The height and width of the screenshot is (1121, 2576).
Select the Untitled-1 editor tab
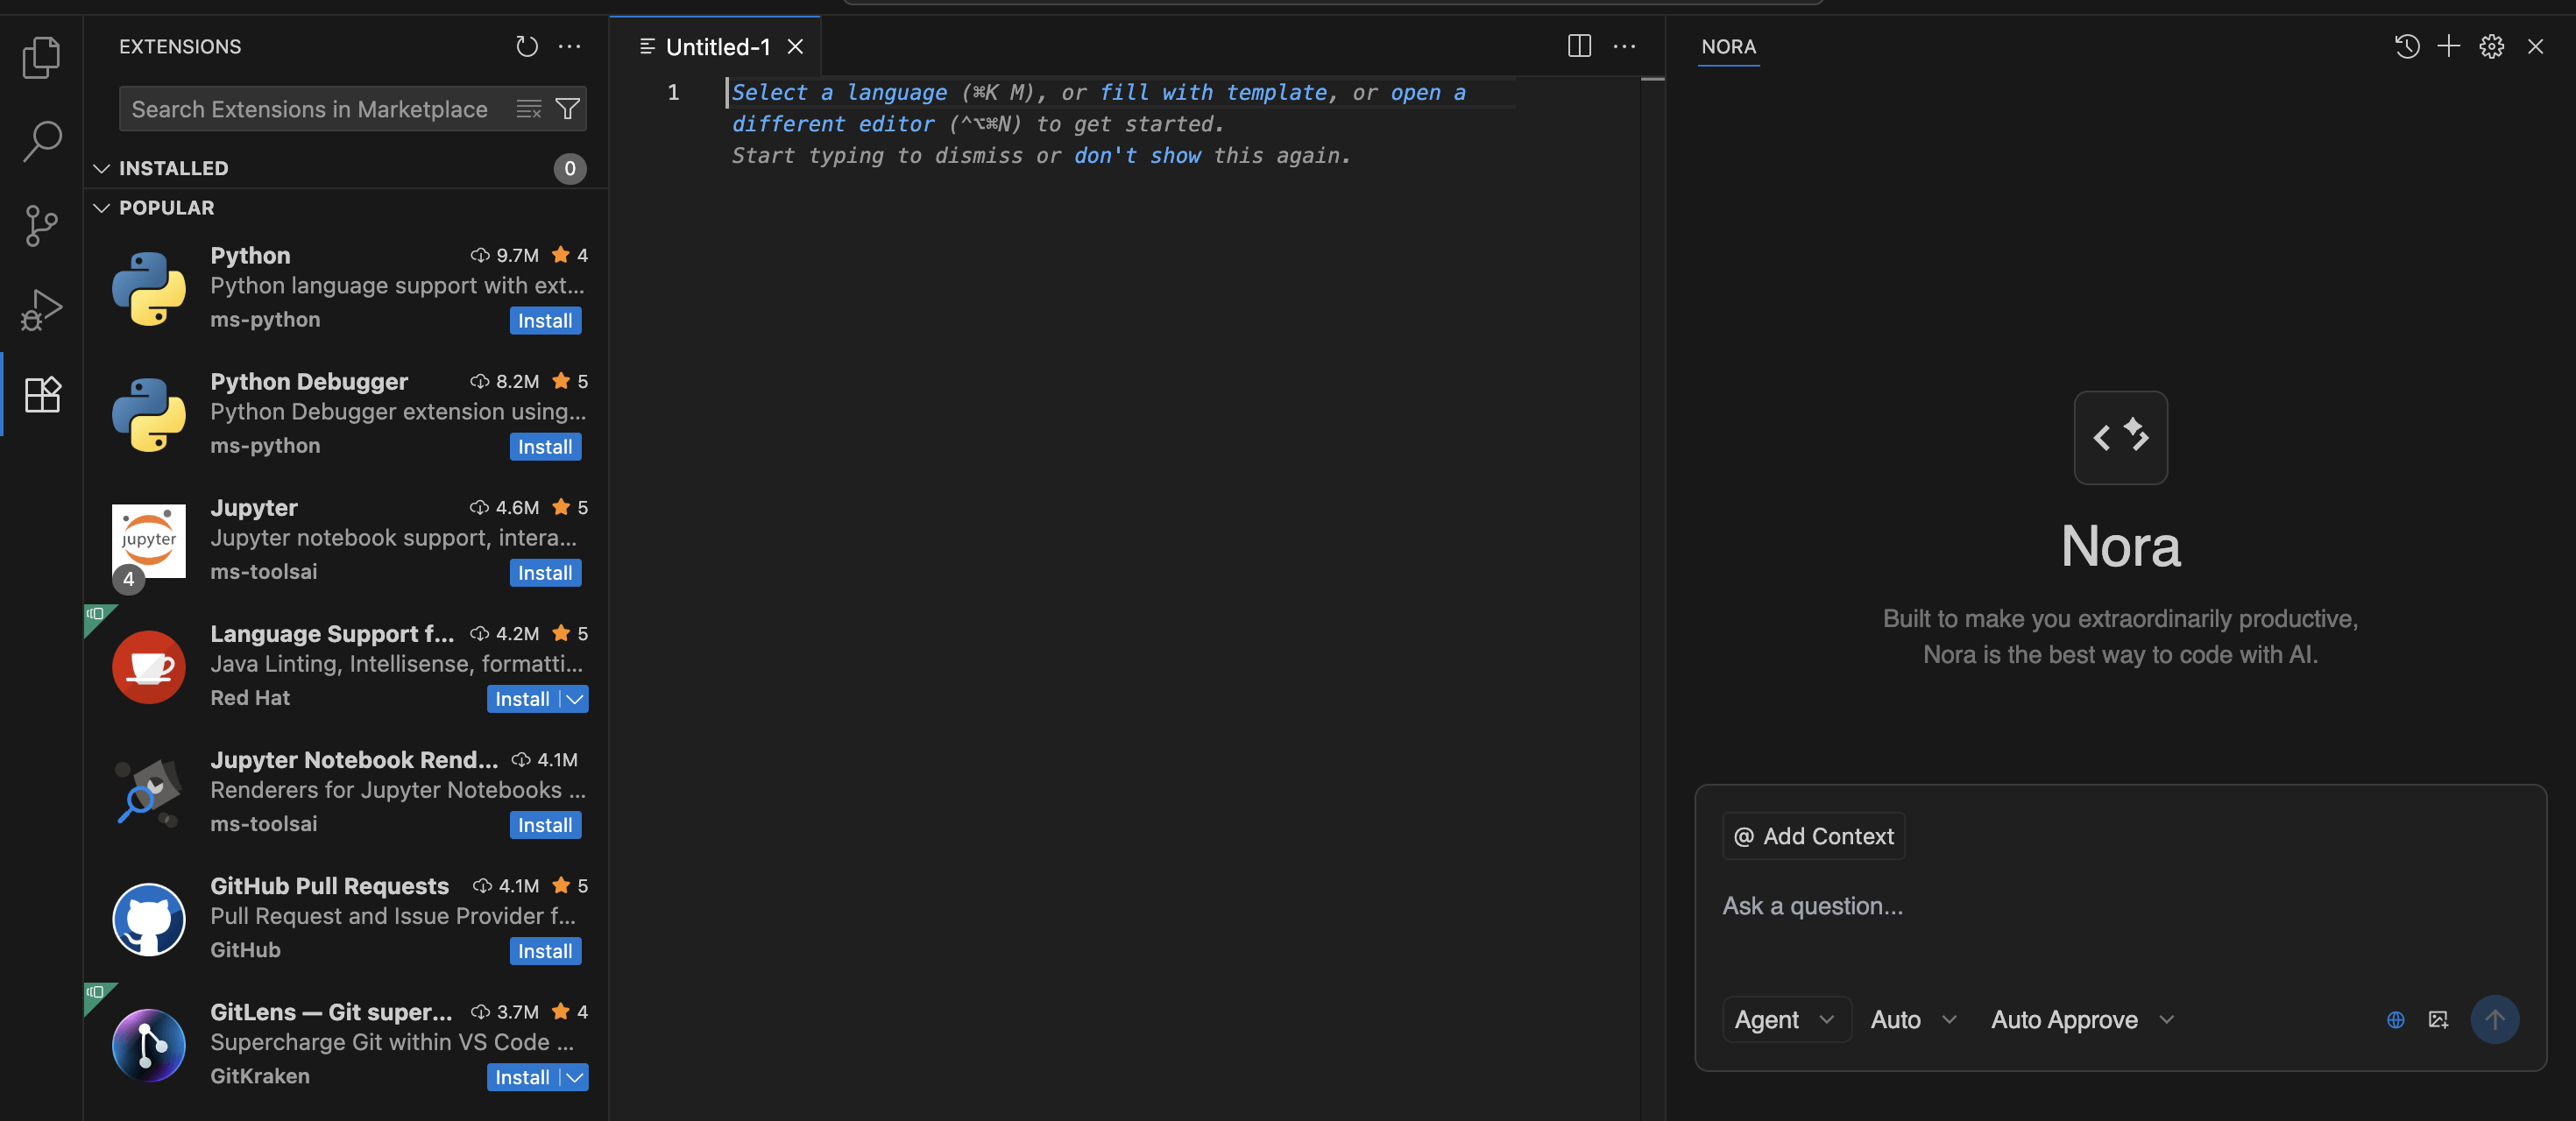pos(717,47)
